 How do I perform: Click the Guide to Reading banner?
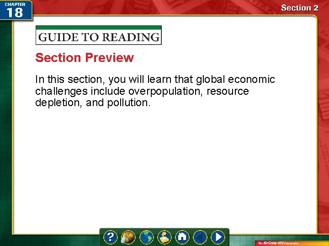point(99,35)
